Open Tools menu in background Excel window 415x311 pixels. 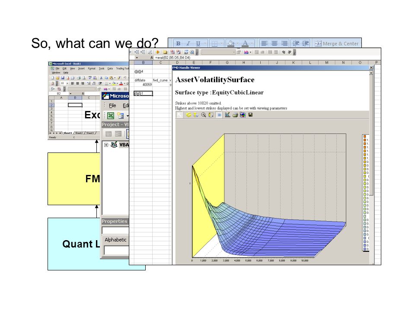102,69
